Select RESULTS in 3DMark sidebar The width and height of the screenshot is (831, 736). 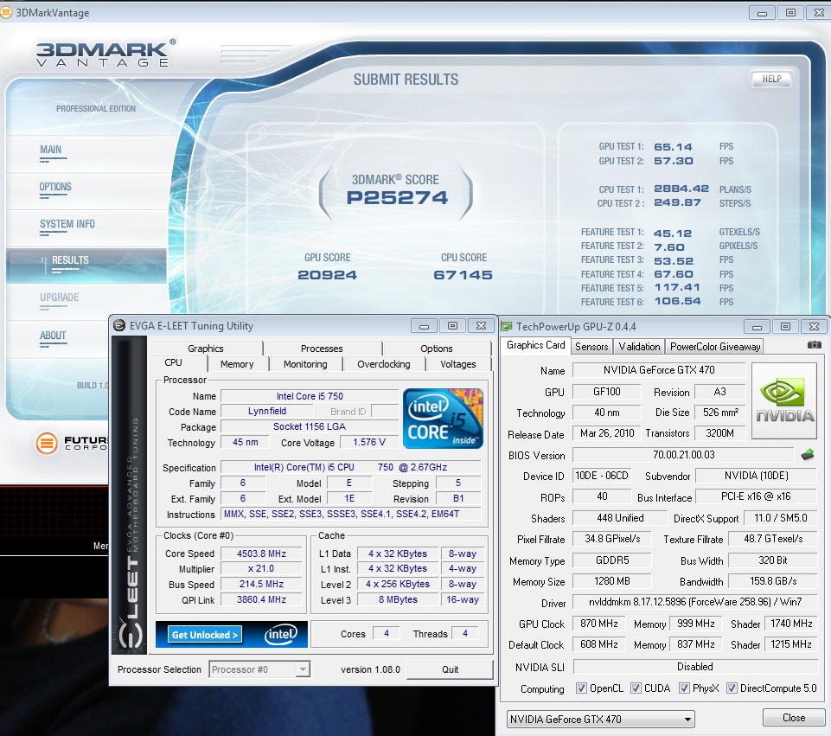pos(86,264)
